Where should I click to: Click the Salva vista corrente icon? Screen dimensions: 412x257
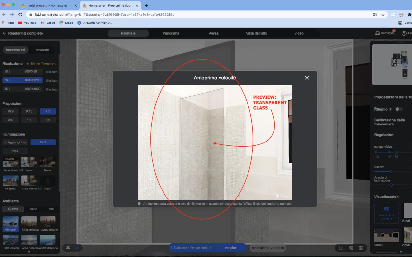pyautogui.click(x=386, y=209)
